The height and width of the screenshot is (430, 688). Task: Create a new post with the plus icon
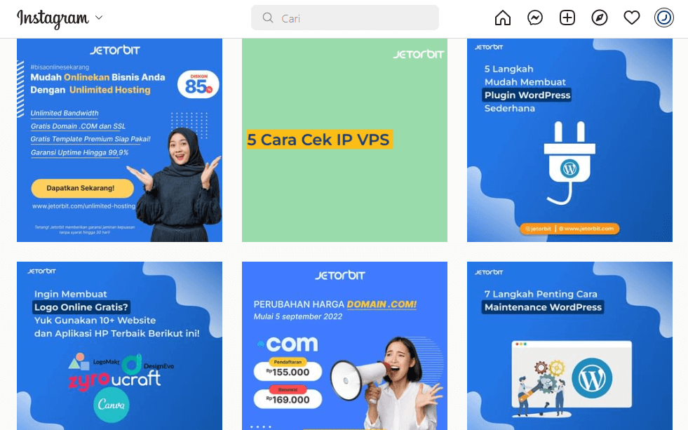click(x=567, y=18)
